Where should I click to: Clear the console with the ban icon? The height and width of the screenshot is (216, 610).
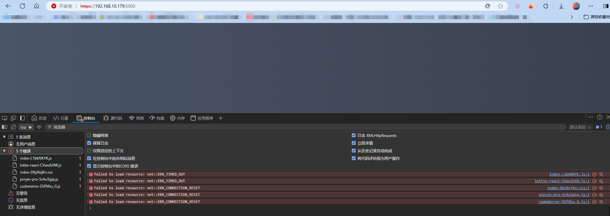(x=13, y=127)
